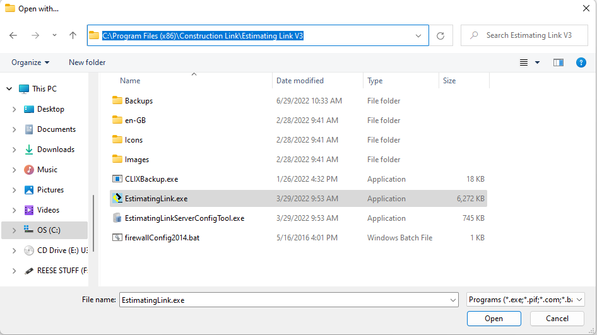Screen dimensions: 597x335
Task: Click the Cancel button
Action: (557, 319)
